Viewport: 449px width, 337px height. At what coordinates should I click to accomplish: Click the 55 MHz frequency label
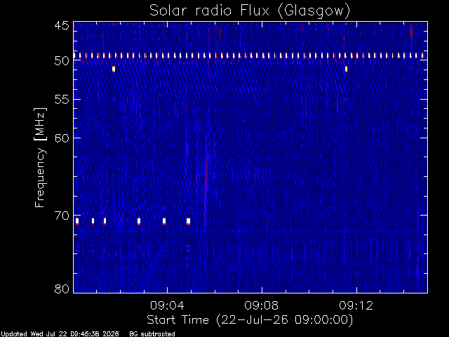tap(62, 100)
